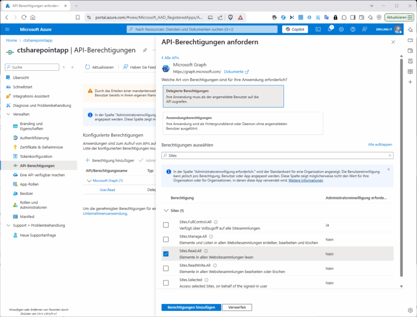Go to browser home page icon
Screen dimensions: 417x317
pos(33,17)
